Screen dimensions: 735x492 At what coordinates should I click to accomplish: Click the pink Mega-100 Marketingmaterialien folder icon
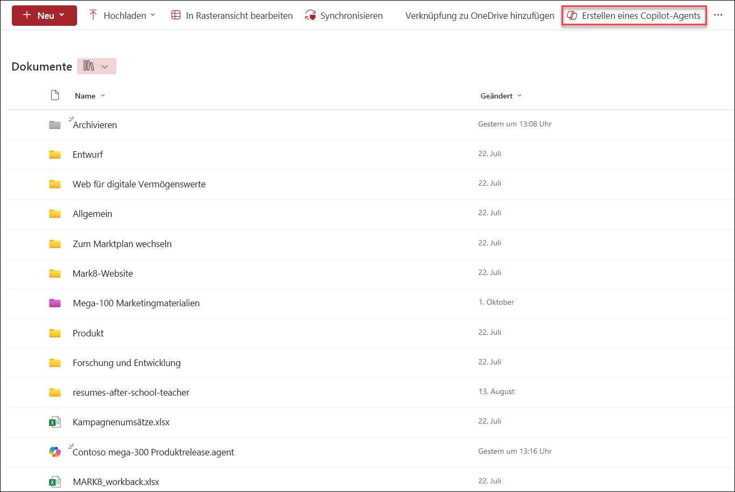click(54, 303)
